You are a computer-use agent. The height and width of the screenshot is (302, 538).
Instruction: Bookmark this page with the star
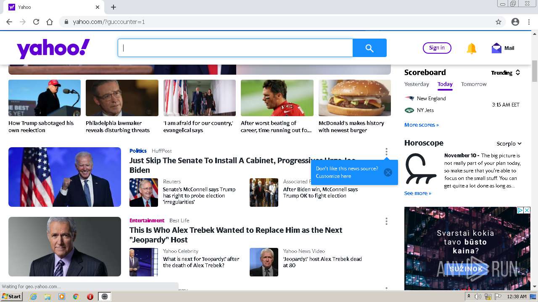point(498,22)
